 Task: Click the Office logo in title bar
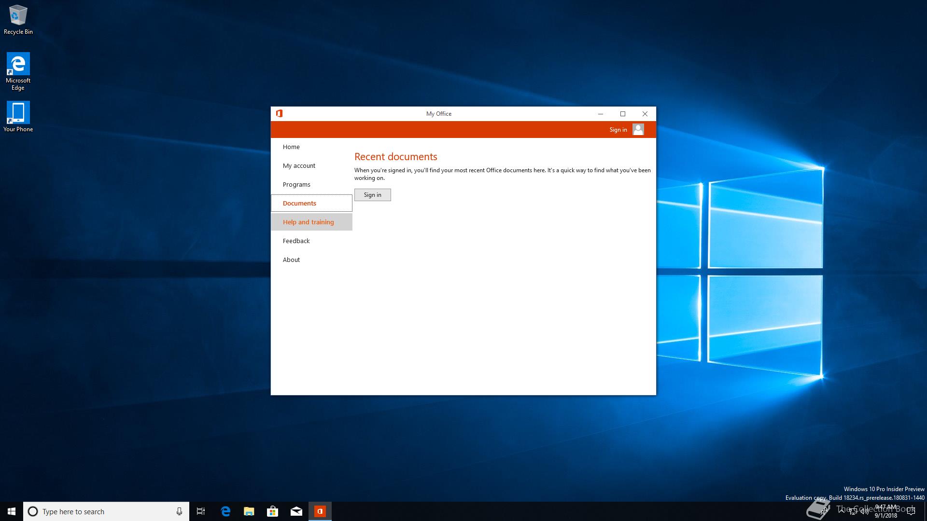point(279,114)
